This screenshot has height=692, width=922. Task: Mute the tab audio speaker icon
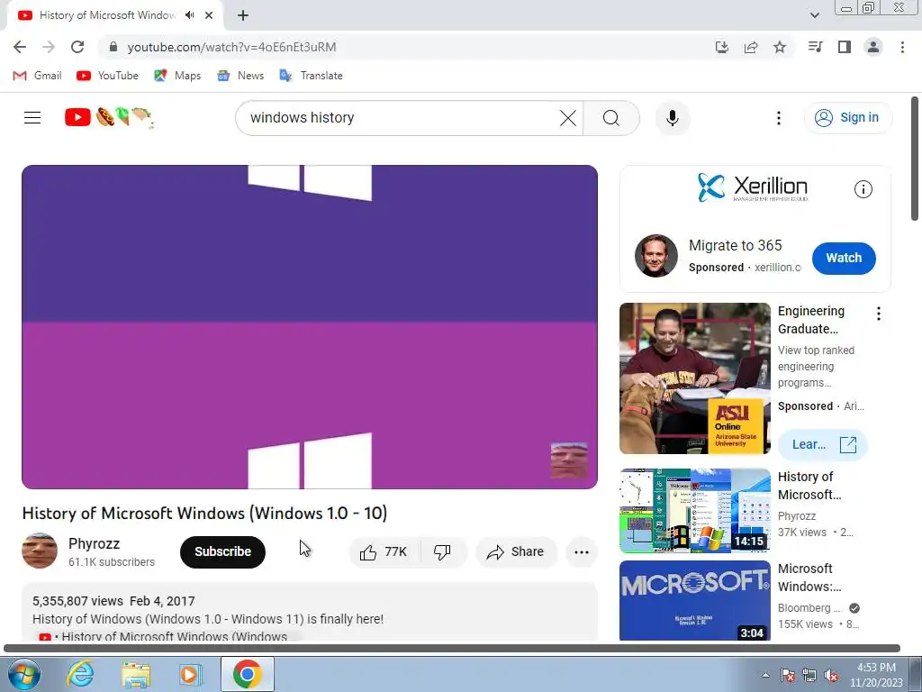point(189,15)
